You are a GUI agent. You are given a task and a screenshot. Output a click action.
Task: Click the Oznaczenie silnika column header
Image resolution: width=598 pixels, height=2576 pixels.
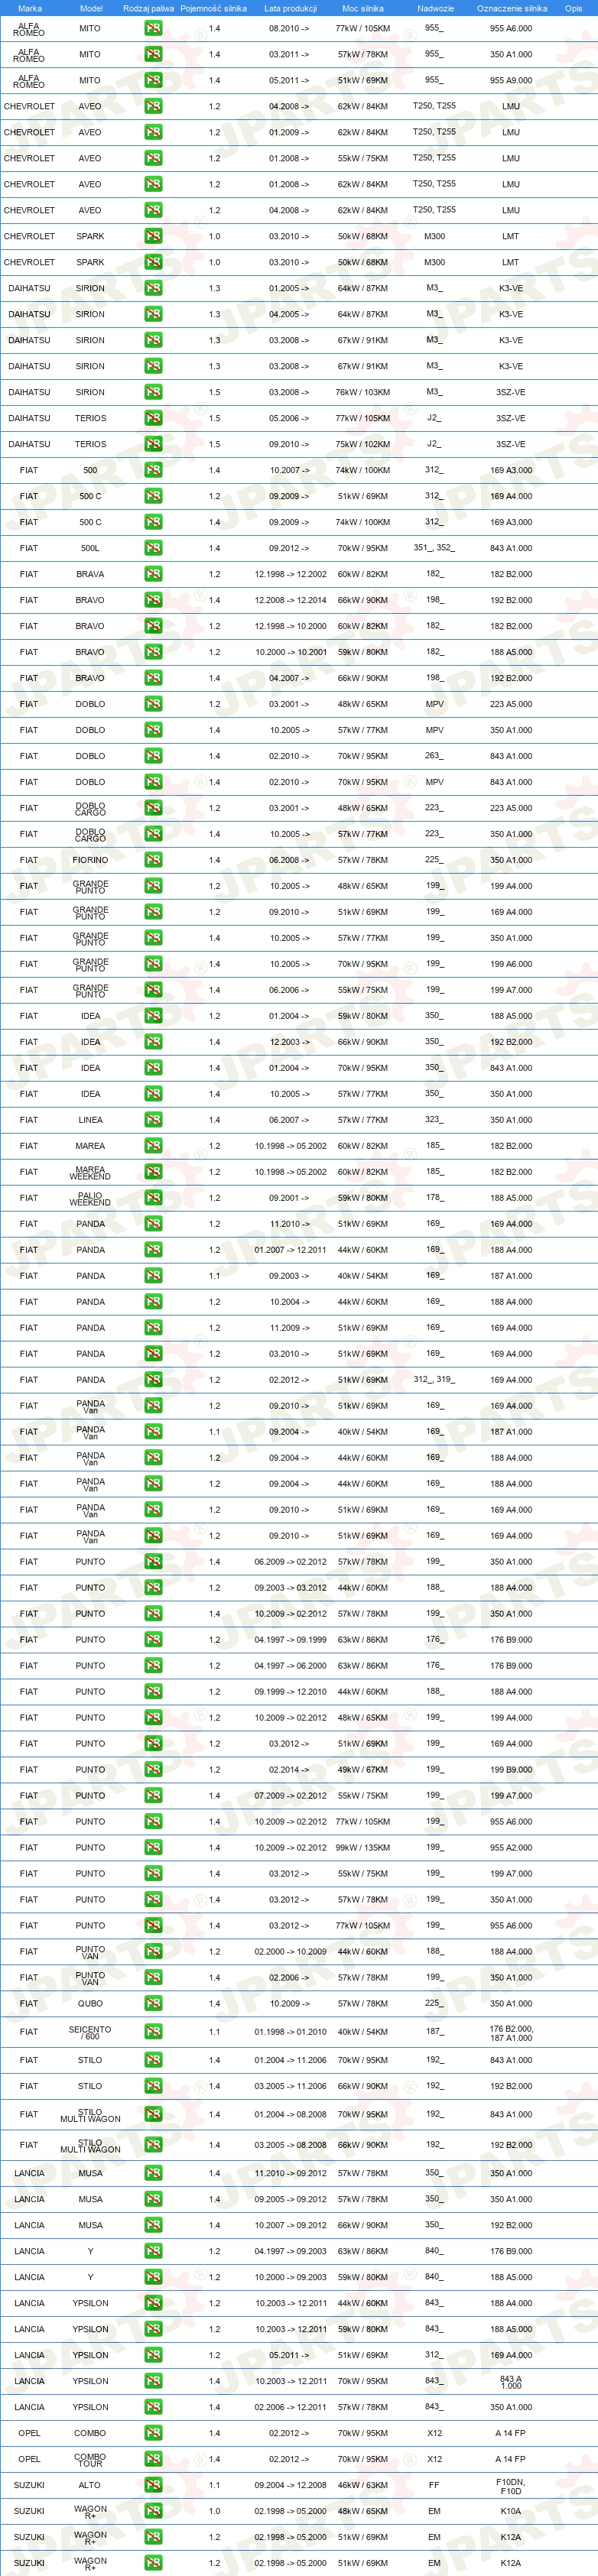pyautogui.click(x=512, y=8)
